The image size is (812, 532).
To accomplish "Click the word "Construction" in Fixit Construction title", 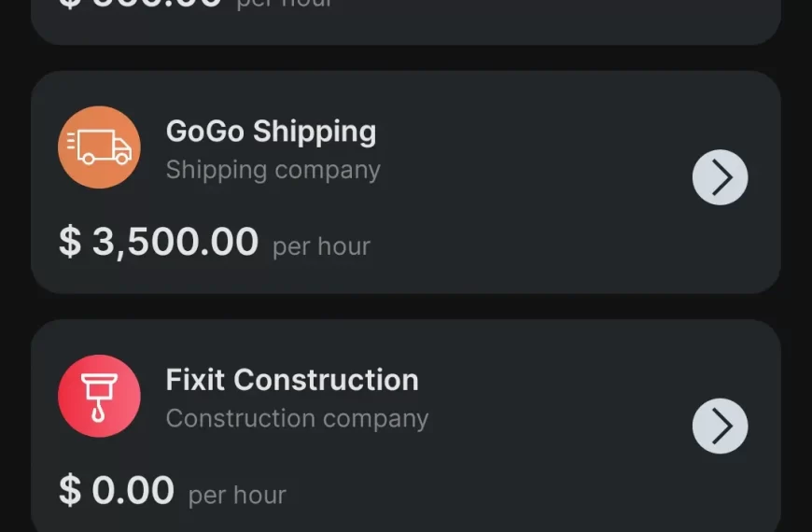I will pos(326,380).
